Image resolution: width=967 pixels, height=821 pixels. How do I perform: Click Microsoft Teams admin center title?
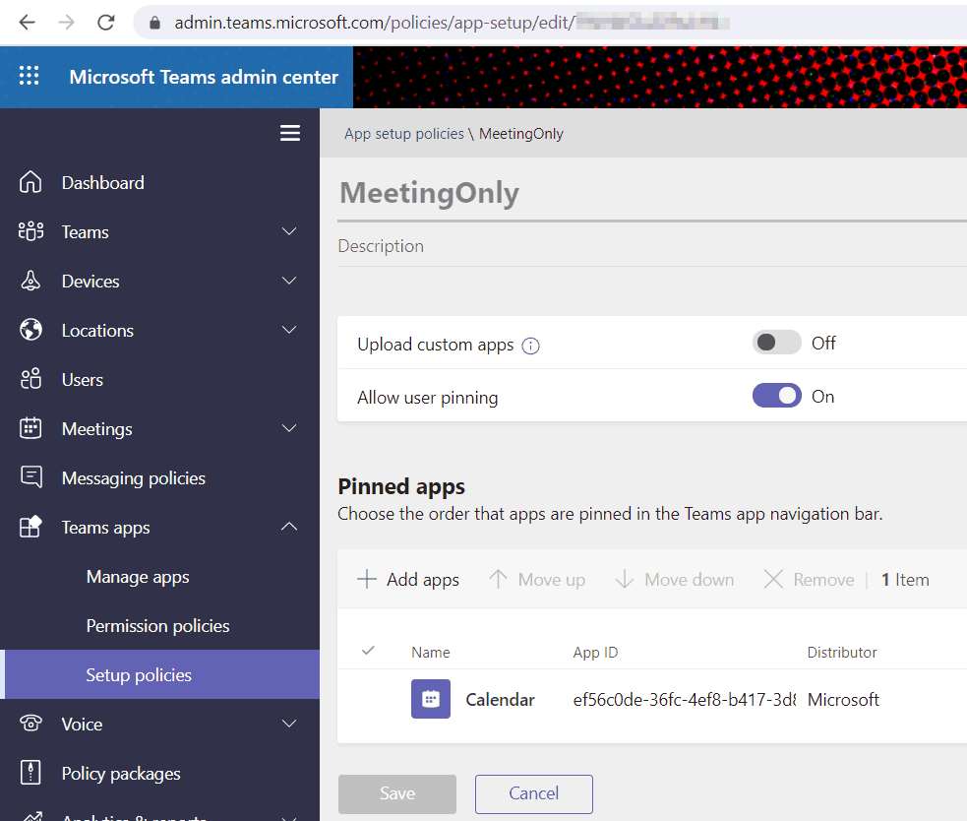(204, 77)
